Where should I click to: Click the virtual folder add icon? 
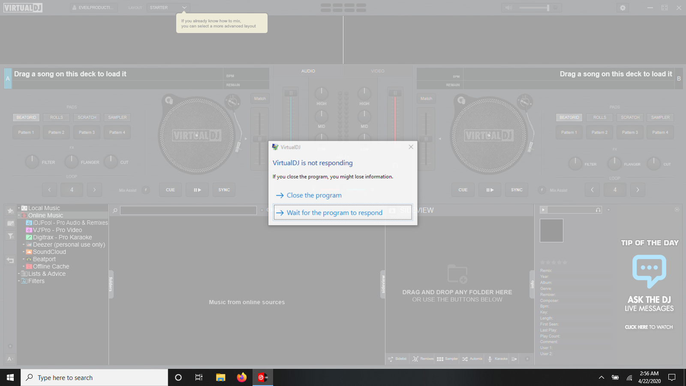pyautogui.click(x=10, y=223)
